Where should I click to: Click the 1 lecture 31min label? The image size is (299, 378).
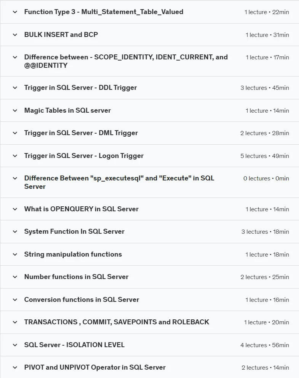pyautogui.click(x=267, y=35)
